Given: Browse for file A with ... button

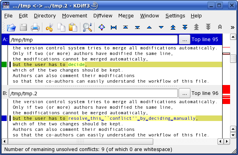Looking at the screenshot, I should [x=185, y=40].
